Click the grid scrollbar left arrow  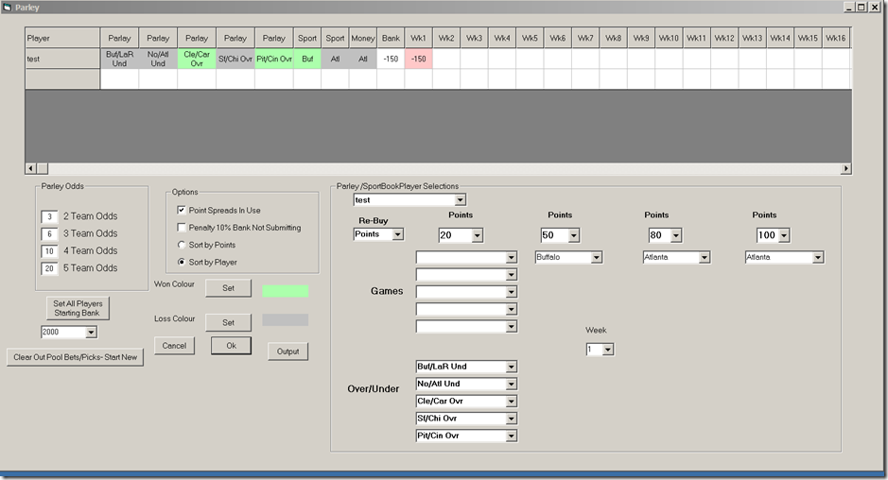coord(31,169)
